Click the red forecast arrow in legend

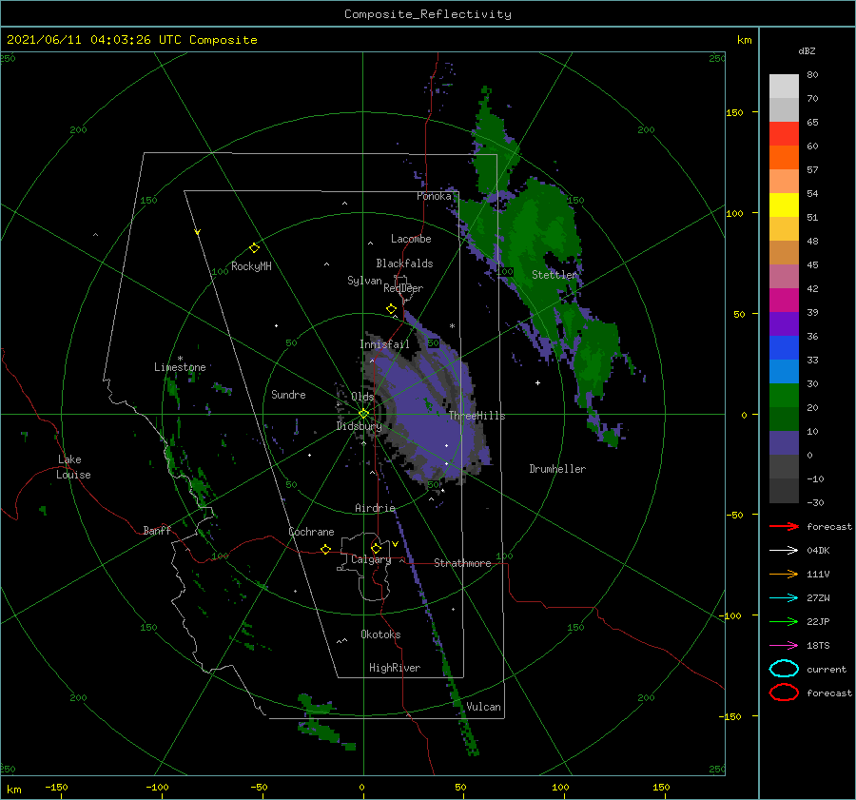click(x=784, y=526)
